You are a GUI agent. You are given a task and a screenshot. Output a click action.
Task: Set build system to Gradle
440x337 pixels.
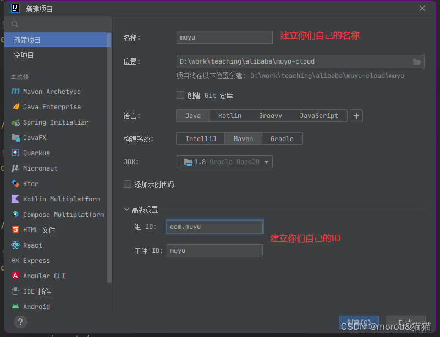pyautogui.click(x=282, y=139)
